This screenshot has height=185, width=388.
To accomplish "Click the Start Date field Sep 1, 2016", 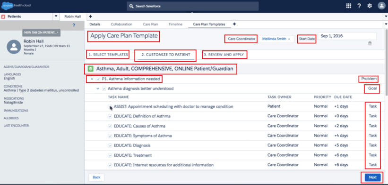I will [347, 36].
